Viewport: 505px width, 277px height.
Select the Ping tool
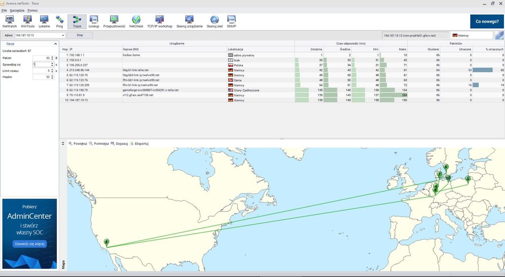[60, 21]
